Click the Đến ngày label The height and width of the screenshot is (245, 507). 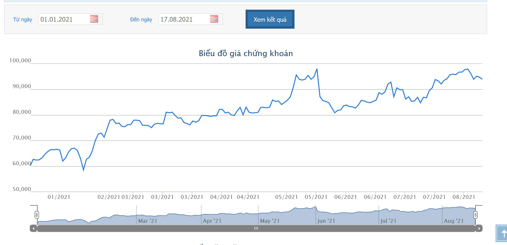[141, 20]
